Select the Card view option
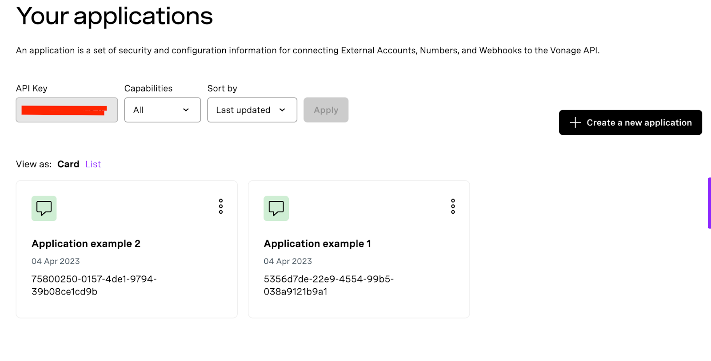 [x=68, y=164]
